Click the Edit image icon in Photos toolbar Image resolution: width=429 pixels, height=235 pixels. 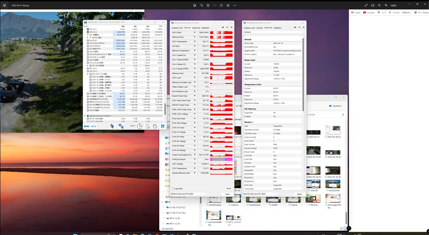[195, 5]
